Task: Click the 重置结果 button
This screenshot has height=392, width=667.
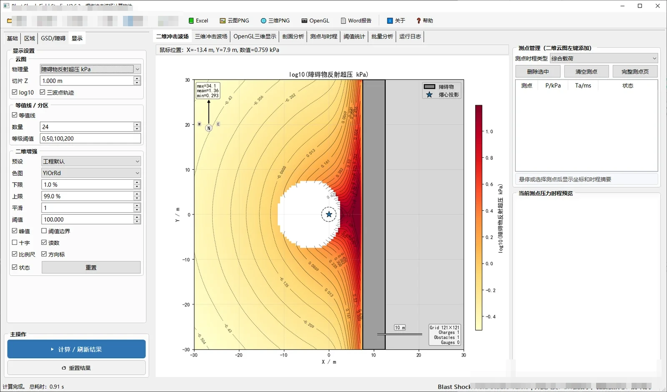Action: [x=76, y=368]
